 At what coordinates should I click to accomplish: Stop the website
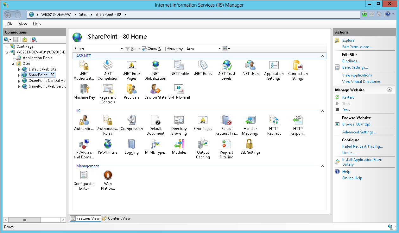coord(346,110)
